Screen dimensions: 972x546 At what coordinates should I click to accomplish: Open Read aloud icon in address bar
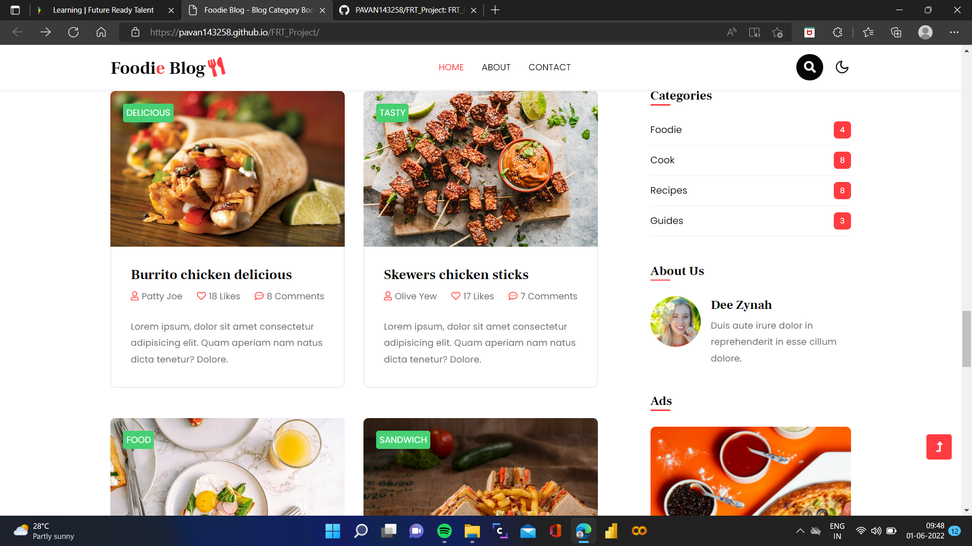[x=732, y=32]
